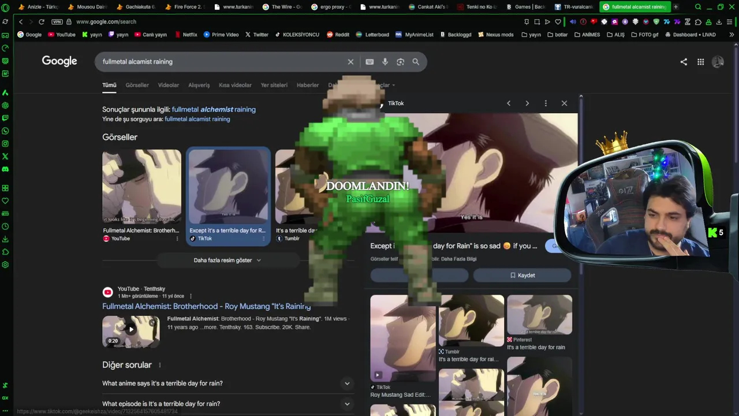Share results with the share icon
The image size is (739, 416).
point(684,62)
